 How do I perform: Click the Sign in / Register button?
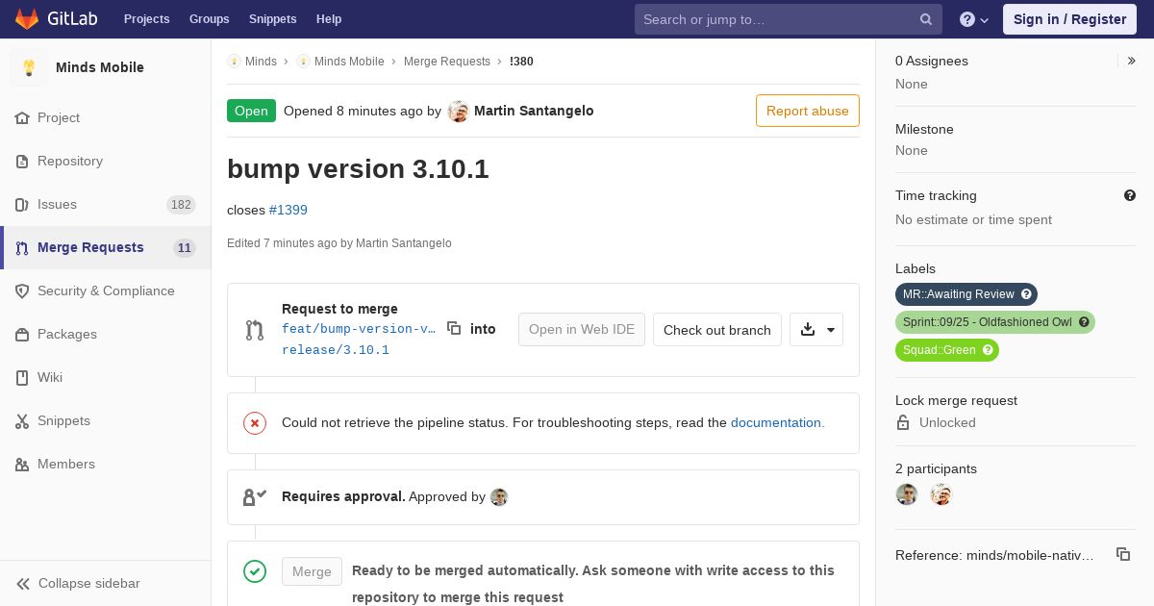[1069, 19]
